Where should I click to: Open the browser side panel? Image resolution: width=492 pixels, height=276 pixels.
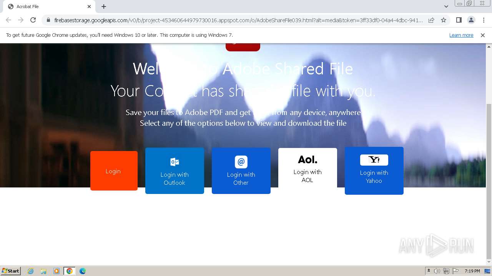click(x=459, y=20)
